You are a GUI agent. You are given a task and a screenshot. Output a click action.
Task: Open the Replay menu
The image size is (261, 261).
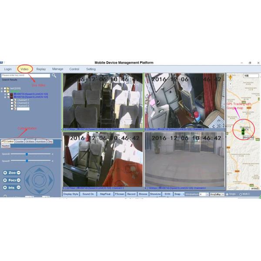click(41, 69)
